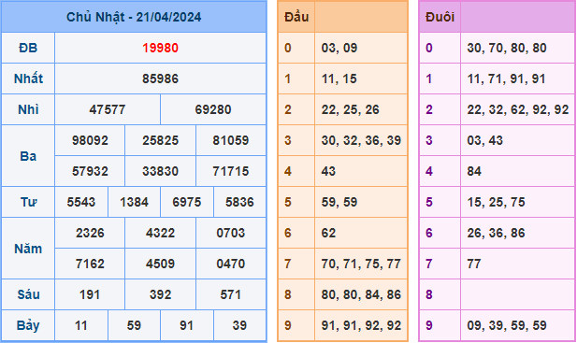Viewport: 577px width, 343px height.
Task: Select Bảy prize number 11
Action: pyautogui.click(x=81, y=326)
